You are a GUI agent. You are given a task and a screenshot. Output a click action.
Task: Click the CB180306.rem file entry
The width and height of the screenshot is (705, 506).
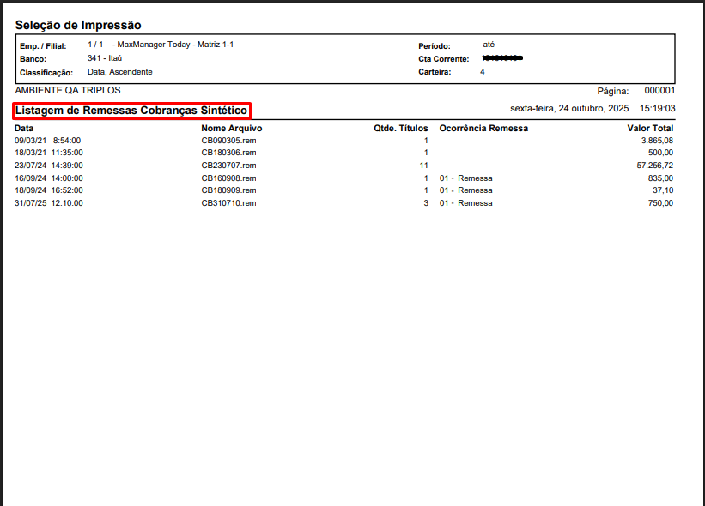pos(228,152)
